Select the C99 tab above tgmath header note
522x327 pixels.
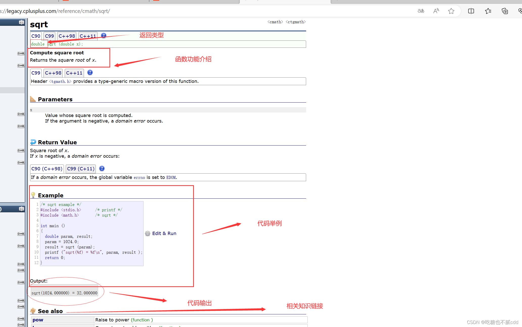[36, 73]
